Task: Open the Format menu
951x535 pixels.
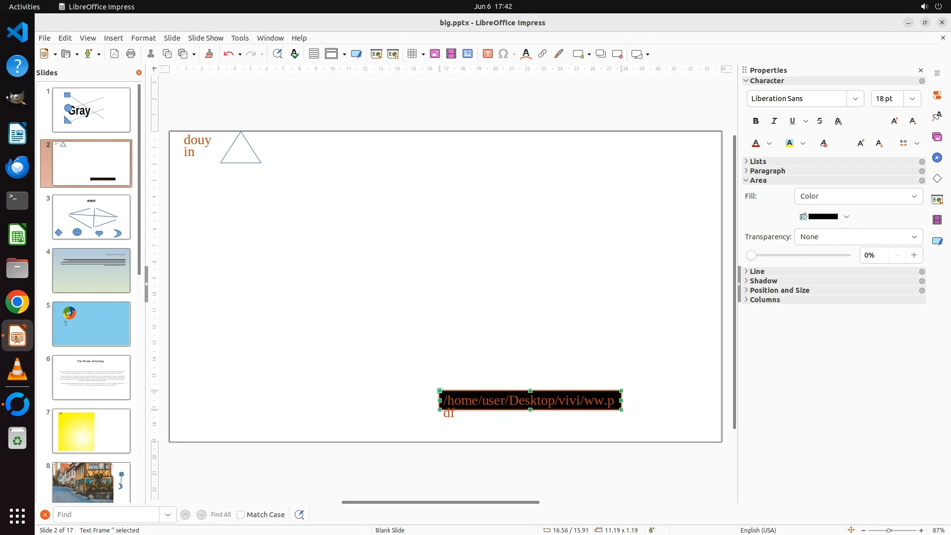Action: (x=143, y=38)
